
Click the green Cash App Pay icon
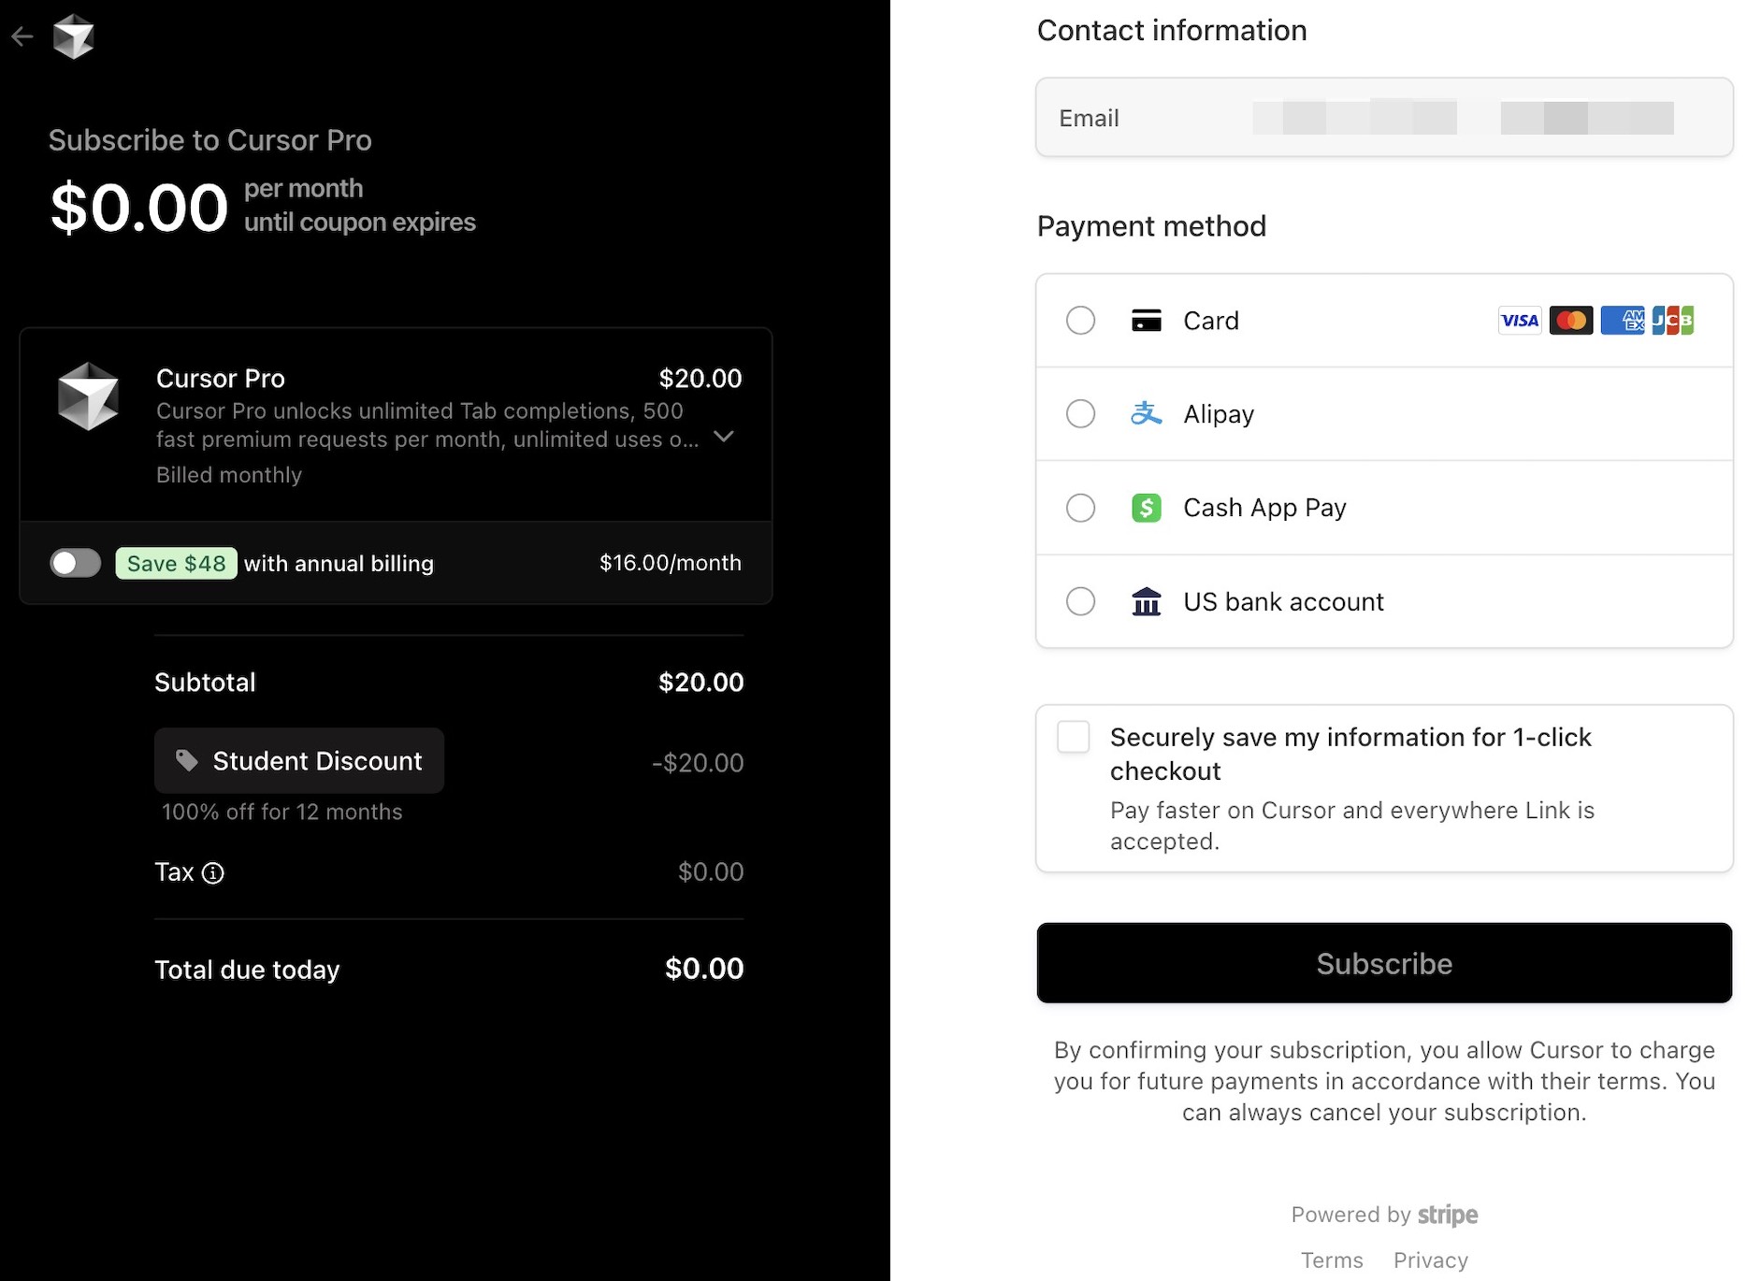(x=1146, y=508)
